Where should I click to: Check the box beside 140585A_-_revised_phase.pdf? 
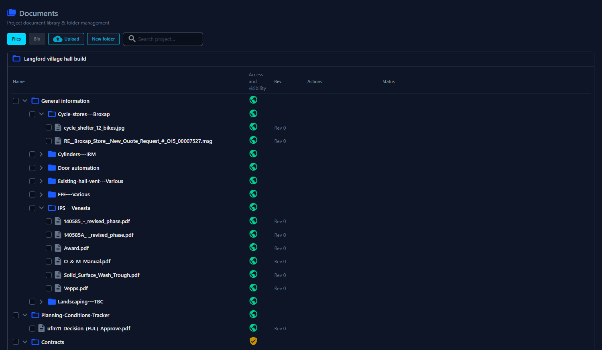pyautogui.click(x=49, y=235)
